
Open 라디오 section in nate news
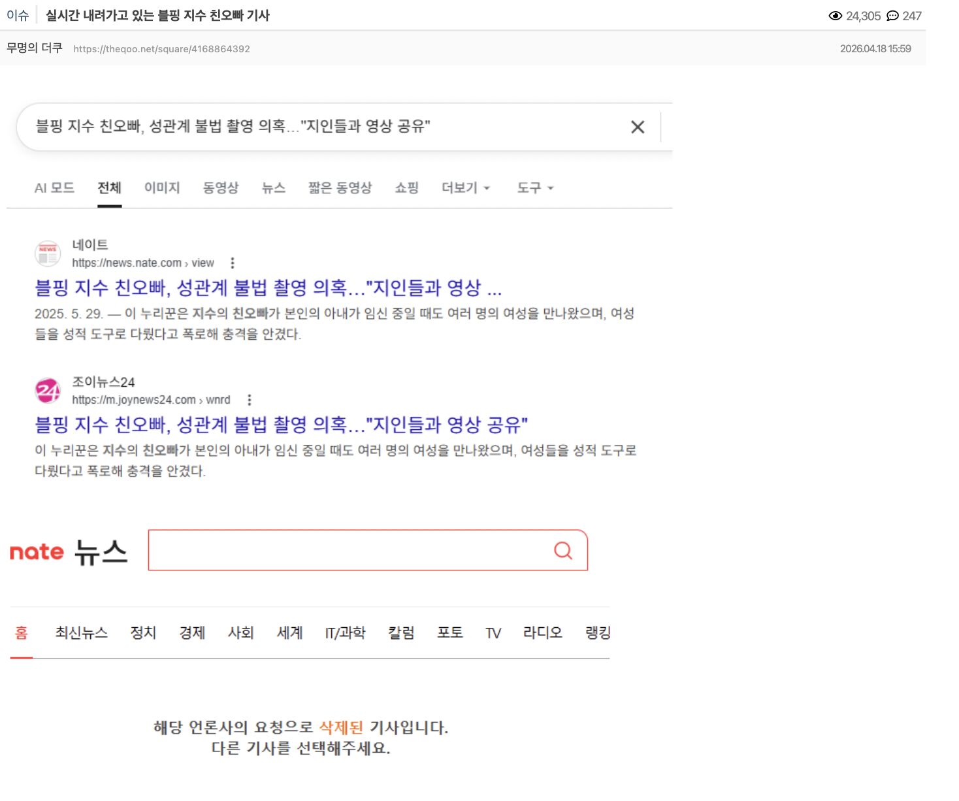(542, 632)
